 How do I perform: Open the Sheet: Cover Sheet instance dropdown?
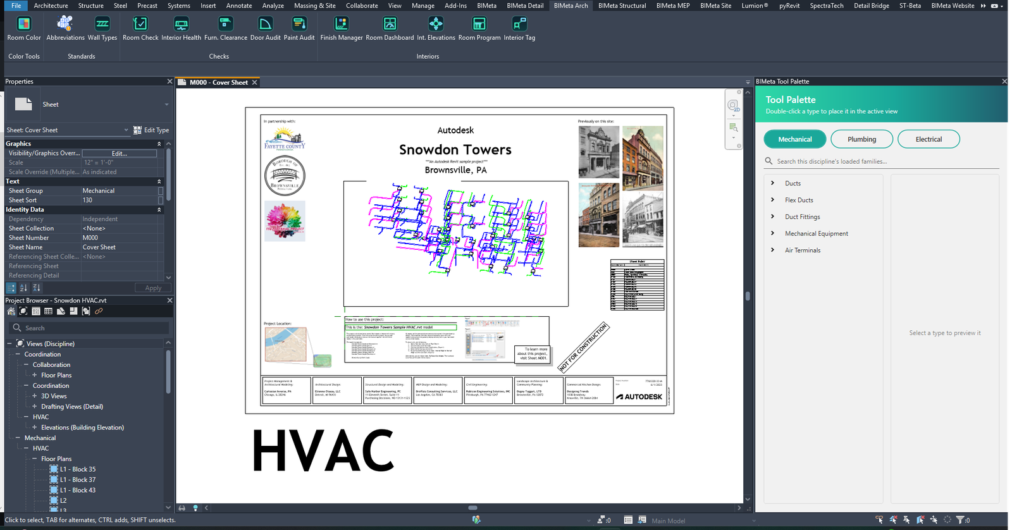click(68, 130)
